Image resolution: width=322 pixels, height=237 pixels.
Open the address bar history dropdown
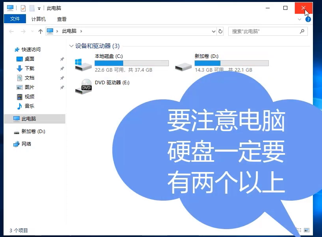[x=213, y=31]
